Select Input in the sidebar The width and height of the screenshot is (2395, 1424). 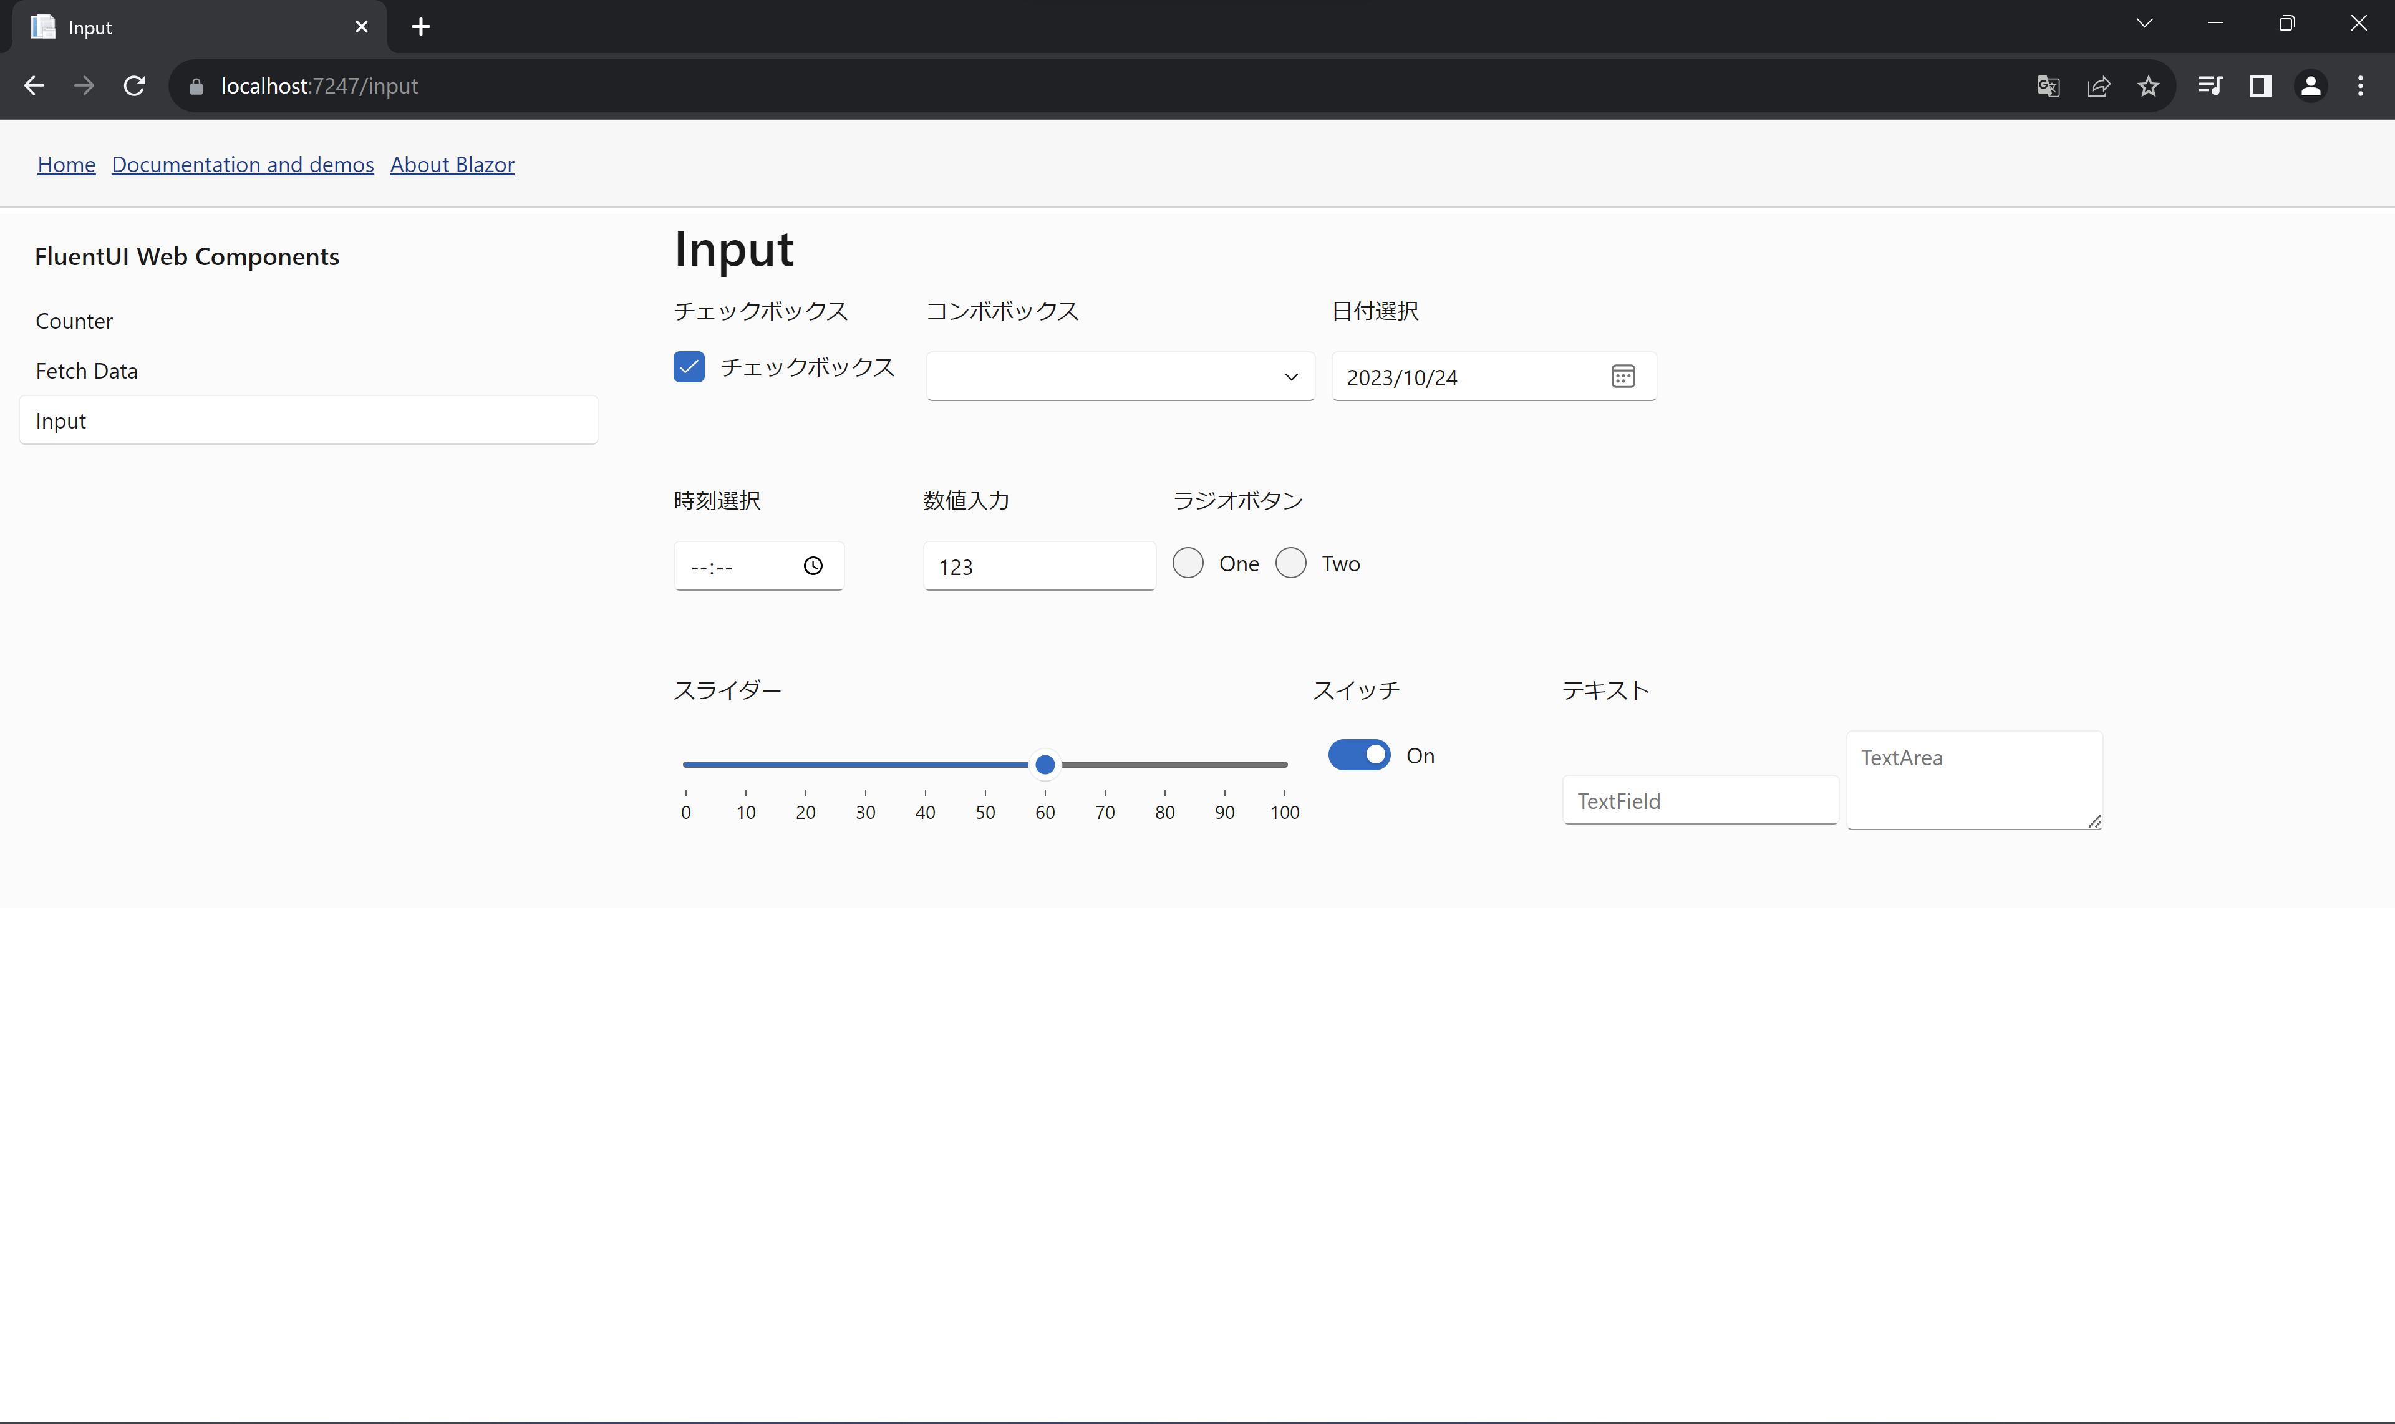[x=308, y=420]
